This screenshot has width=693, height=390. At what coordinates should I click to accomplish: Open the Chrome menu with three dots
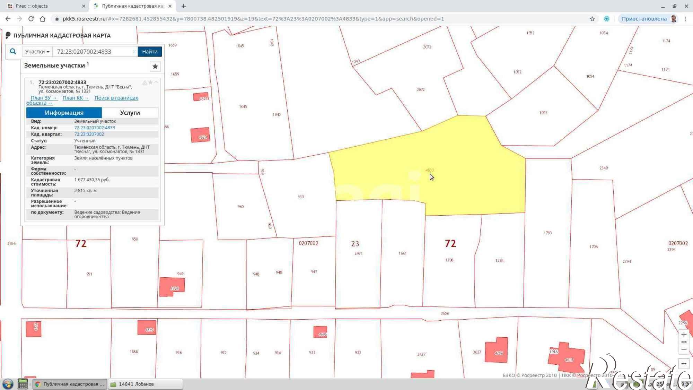point(685,19)
